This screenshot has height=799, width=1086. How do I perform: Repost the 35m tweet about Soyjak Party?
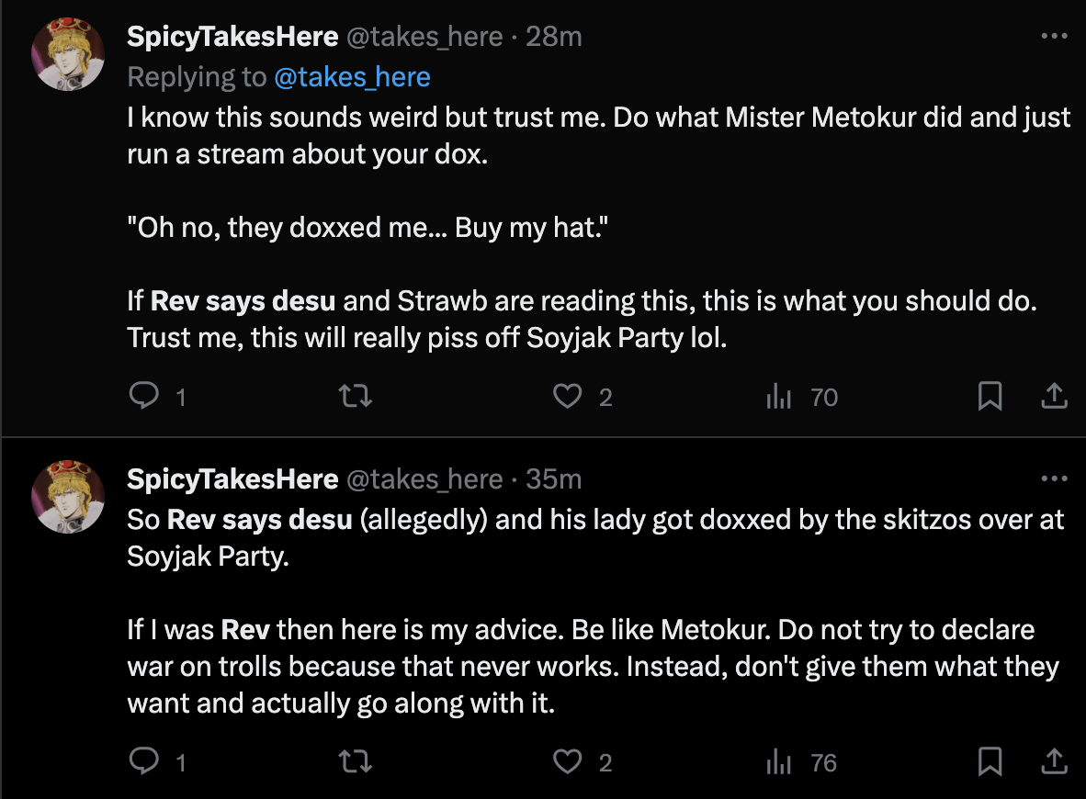355,761
